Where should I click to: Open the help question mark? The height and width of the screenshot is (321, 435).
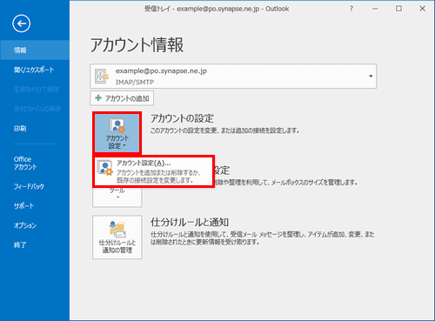coord(351,9)
